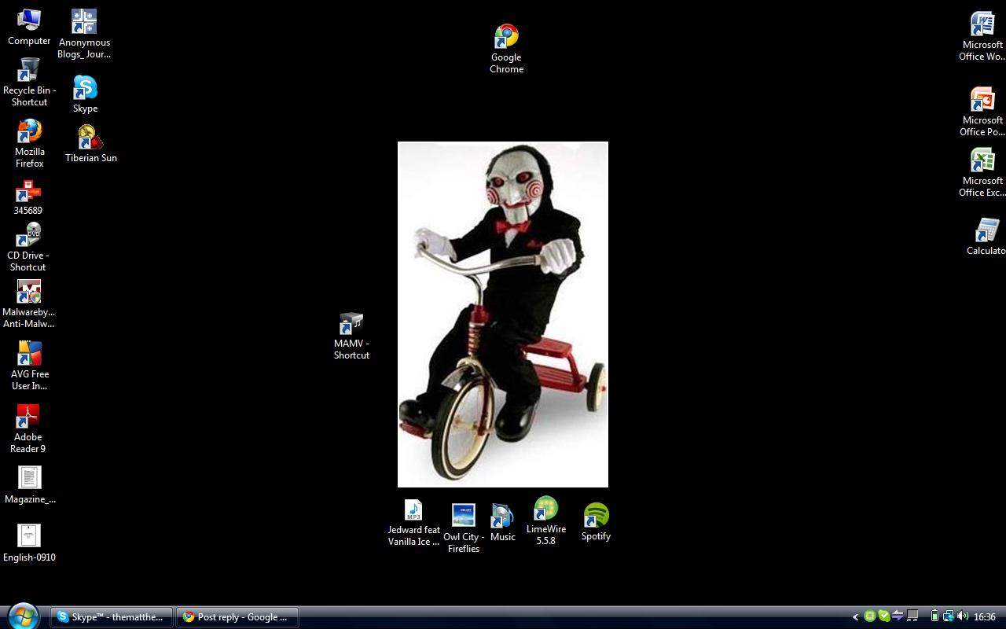Select the Malwarebytes Anti-Malware icon
1006x629 pixels.
click(x=29, y=304)
